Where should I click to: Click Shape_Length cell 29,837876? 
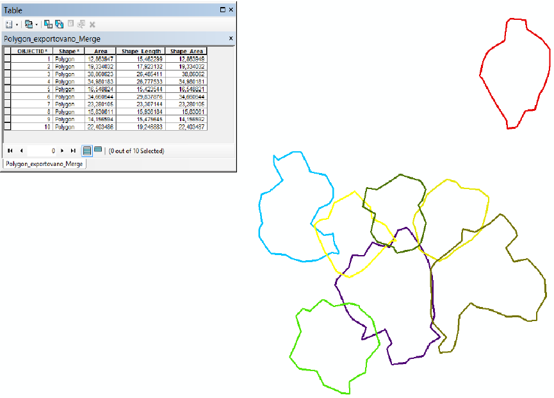coord(141,97)
